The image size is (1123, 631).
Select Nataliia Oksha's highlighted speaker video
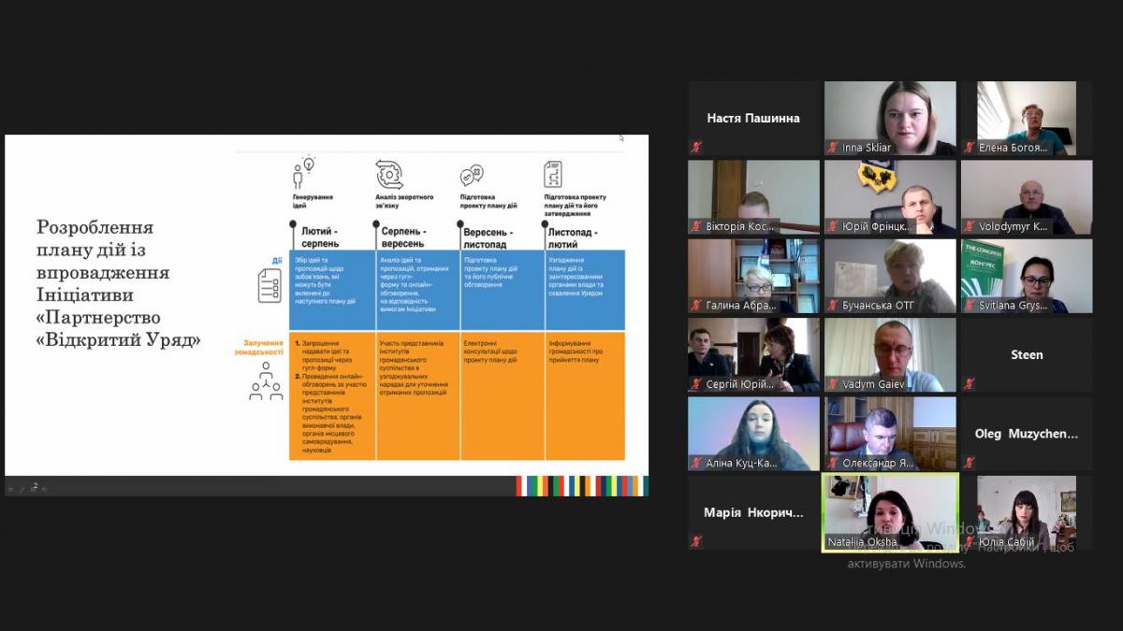[890, 511]
